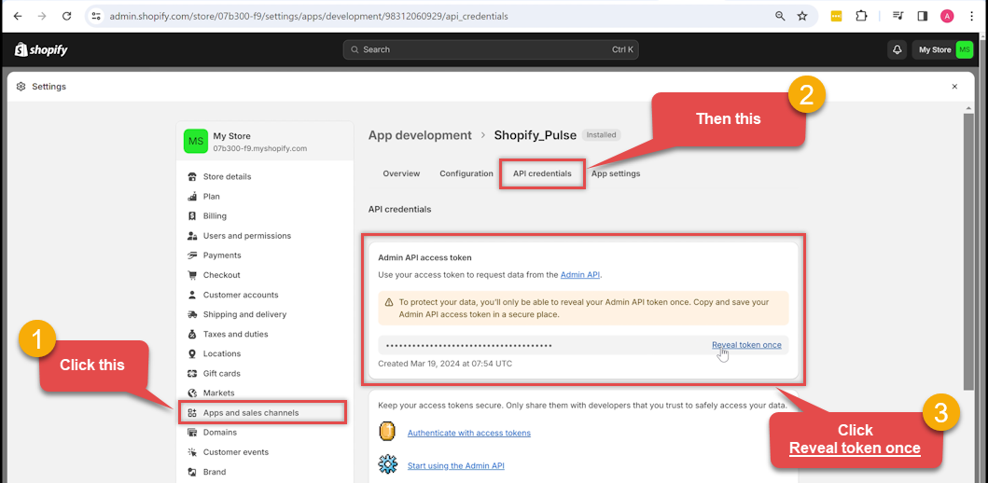Open the App settings tab
The image size is (988, 483).
[616, 173]
